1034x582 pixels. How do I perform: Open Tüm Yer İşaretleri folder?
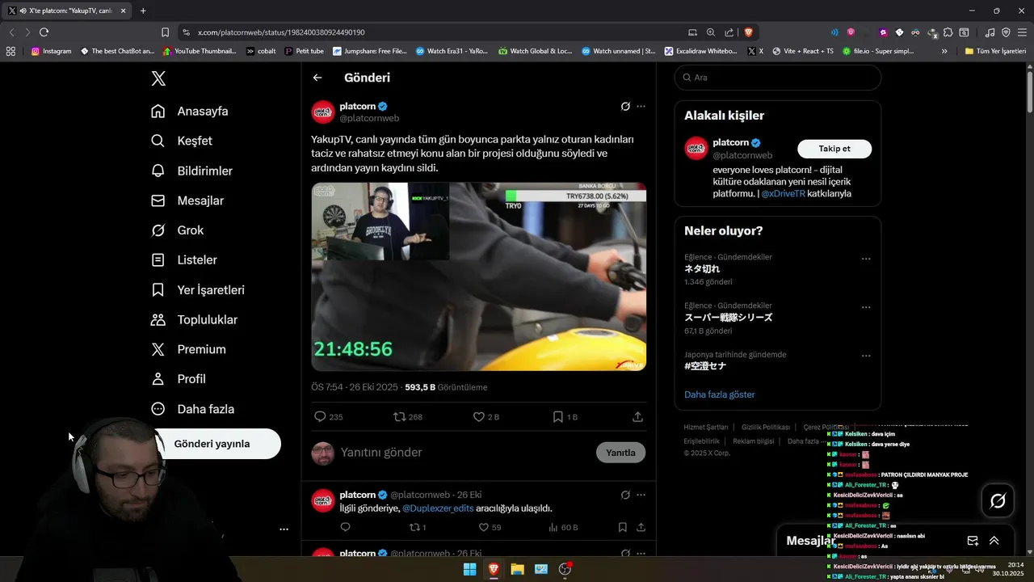tap(995, 51)
